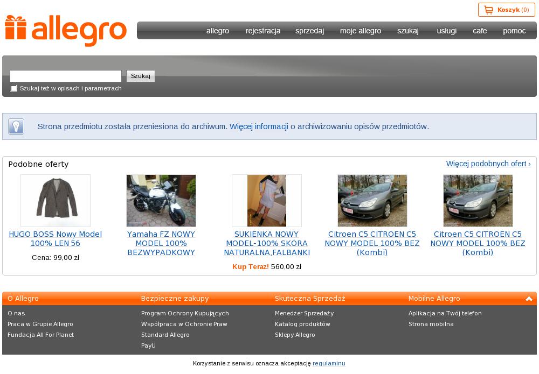Open the Koszyk shopping cart
This screenshot has width=539, height=374.
pyautogui.click(x=506, y=10)
